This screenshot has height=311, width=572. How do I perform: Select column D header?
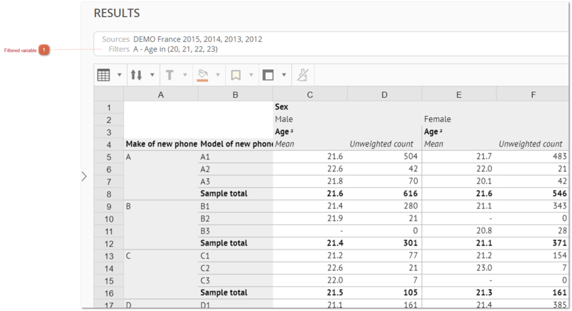(x=385, y=95)
